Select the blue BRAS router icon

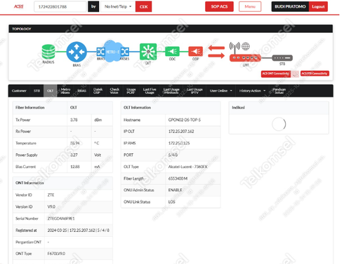point(77,52)
